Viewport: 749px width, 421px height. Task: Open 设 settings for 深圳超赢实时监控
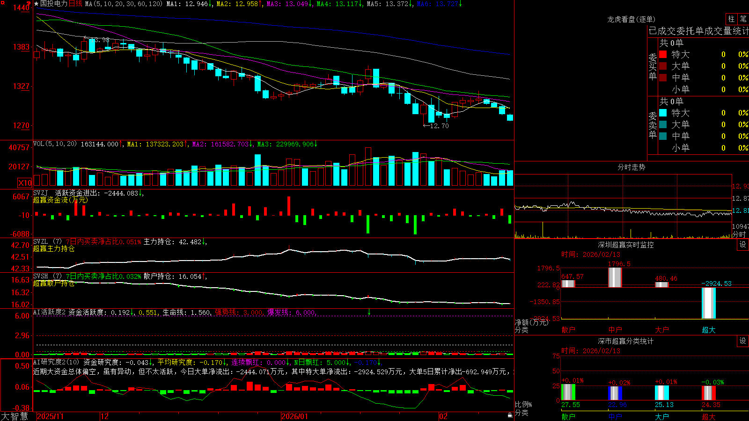pos(743,245)
